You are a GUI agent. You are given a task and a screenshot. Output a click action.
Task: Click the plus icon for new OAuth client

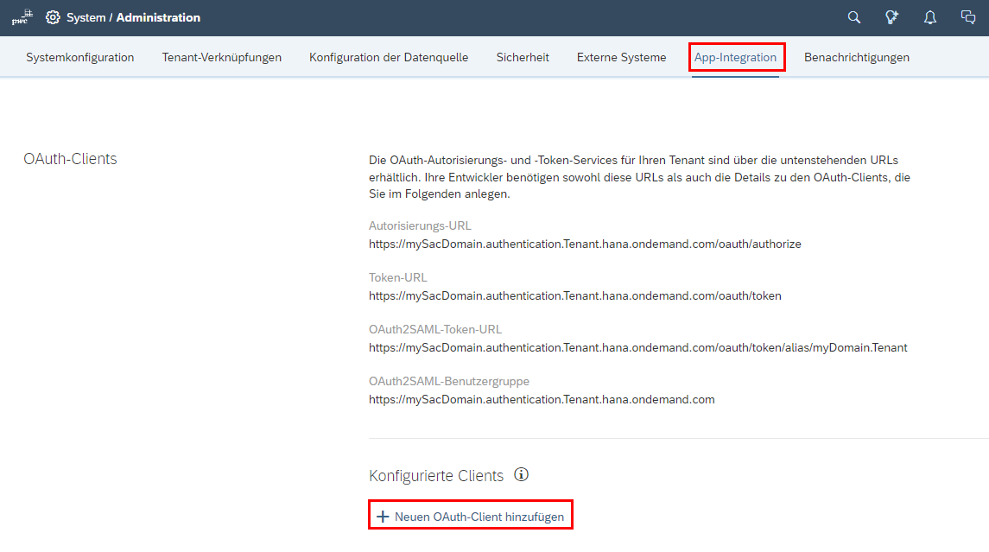[x=383, y=517]
